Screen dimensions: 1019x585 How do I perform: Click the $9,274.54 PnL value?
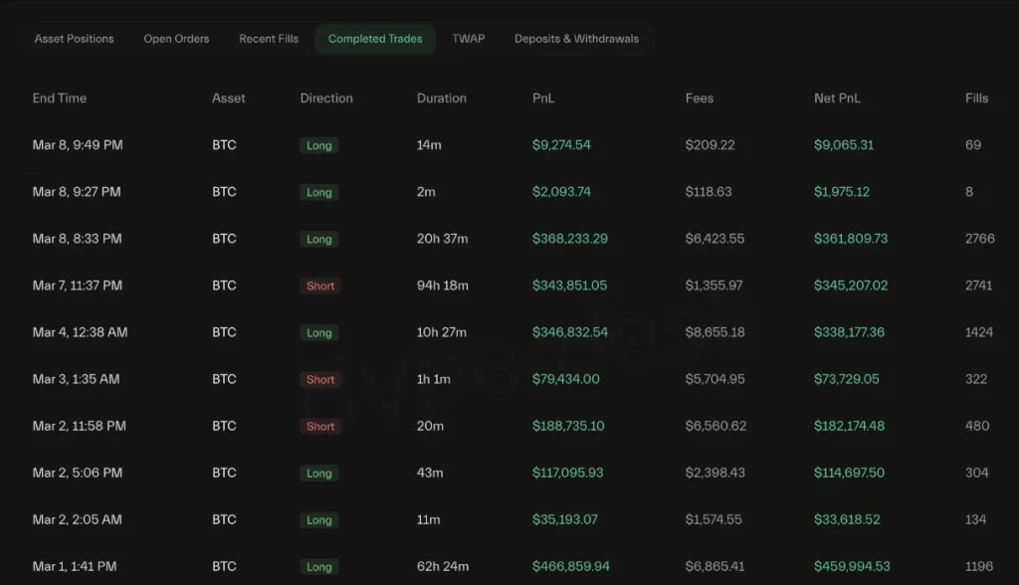point(561,145)
